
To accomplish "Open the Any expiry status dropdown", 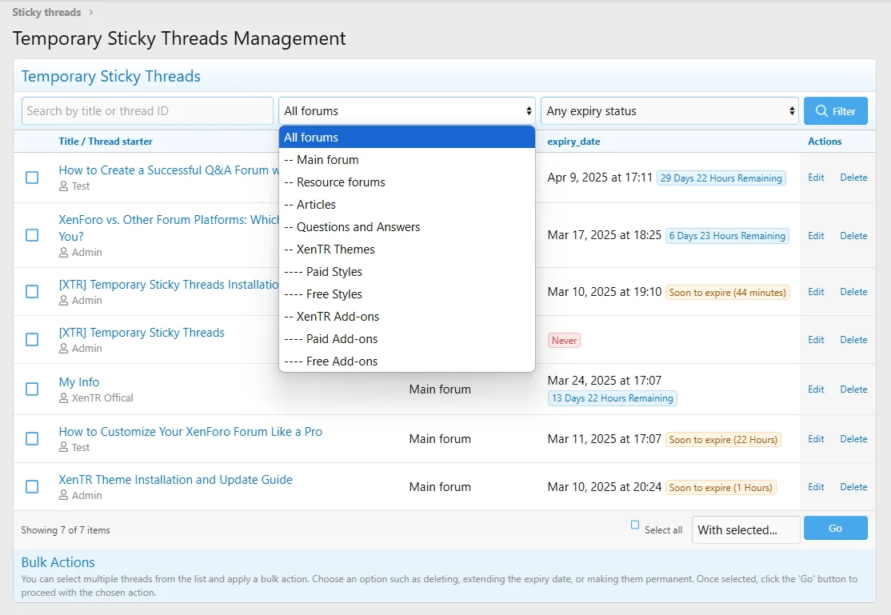I will coord(669,111).
